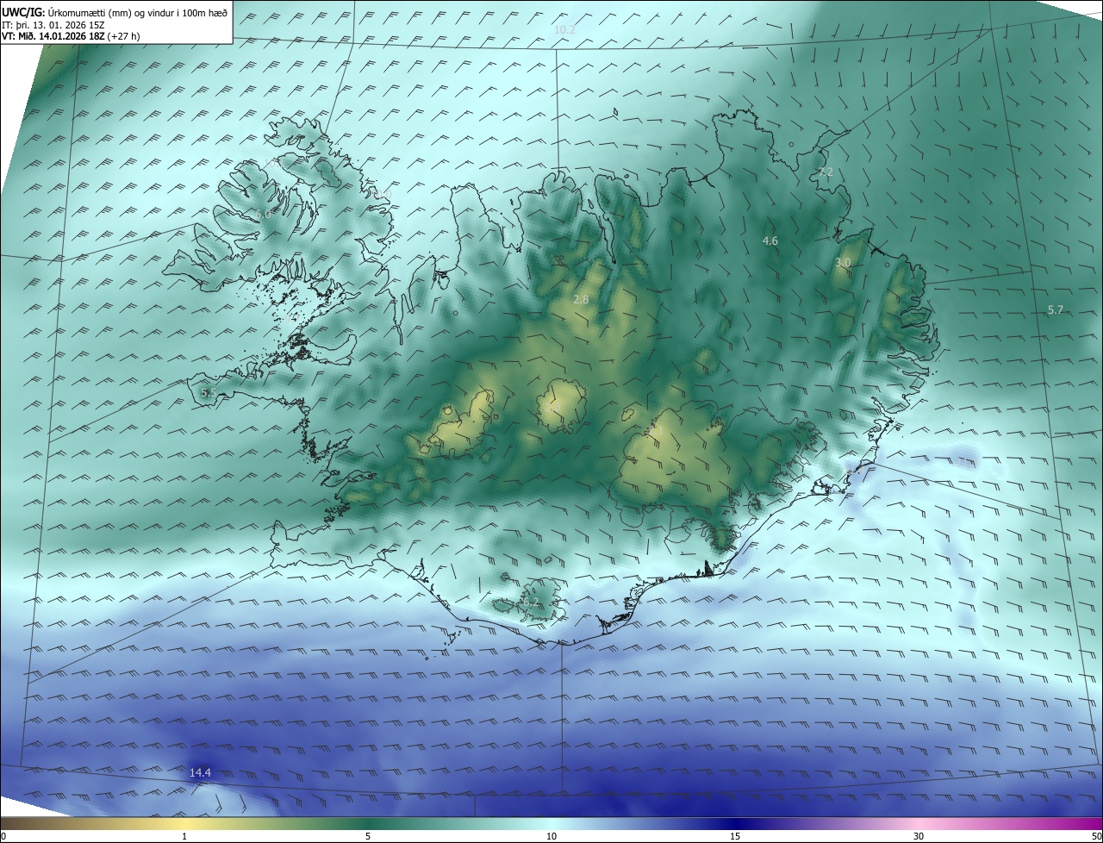Click the 30 tick on the color scale
This screenshot has height=843, width=1103.
pos(919,836)
